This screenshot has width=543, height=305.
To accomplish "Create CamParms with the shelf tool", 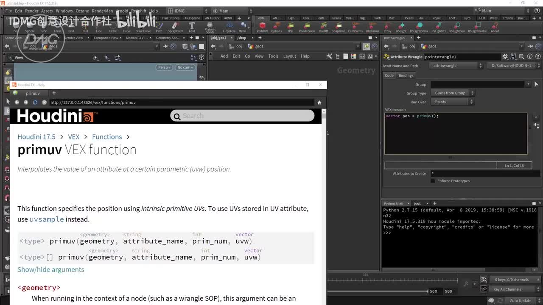I will click(x=355, y=28).
